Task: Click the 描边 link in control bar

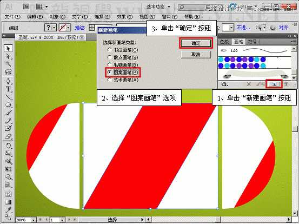Action: (80, 28)
